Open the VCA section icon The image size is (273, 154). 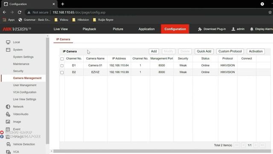(8, 152)
